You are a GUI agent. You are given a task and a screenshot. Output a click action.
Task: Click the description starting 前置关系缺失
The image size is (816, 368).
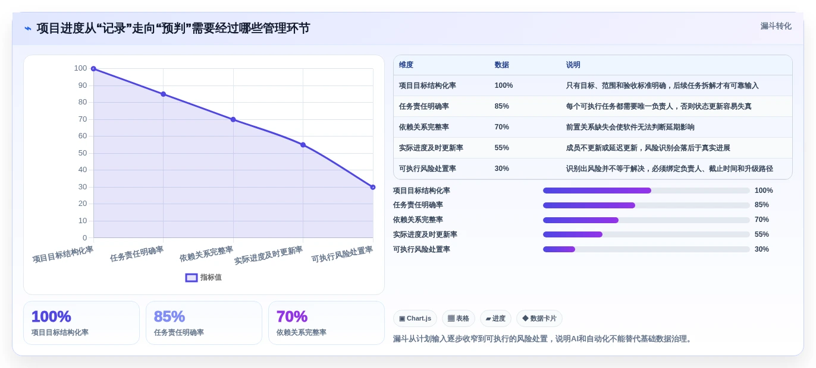pos(630,127)
